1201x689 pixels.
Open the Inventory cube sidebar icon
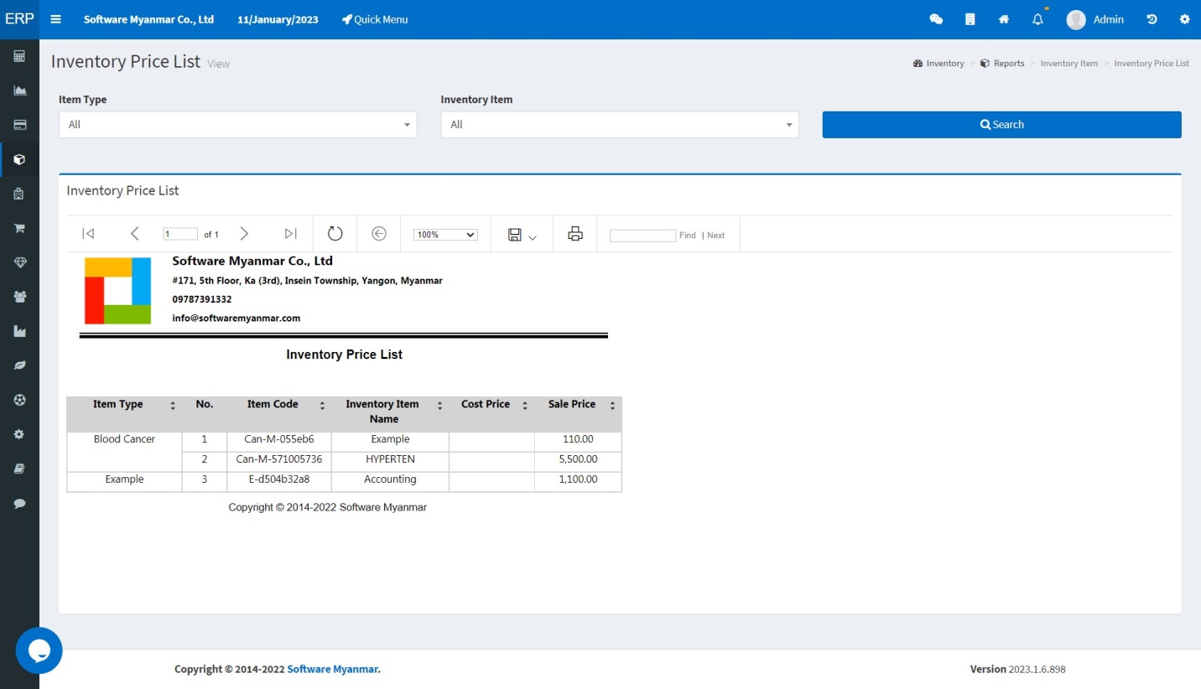pos(19,159)
